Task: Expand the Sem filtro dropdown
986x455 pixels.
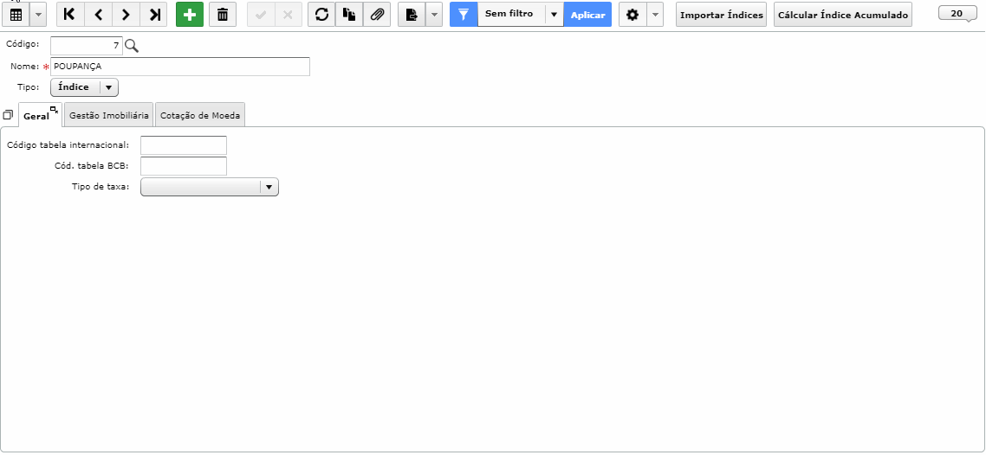Action: click(x=554, y=15)
